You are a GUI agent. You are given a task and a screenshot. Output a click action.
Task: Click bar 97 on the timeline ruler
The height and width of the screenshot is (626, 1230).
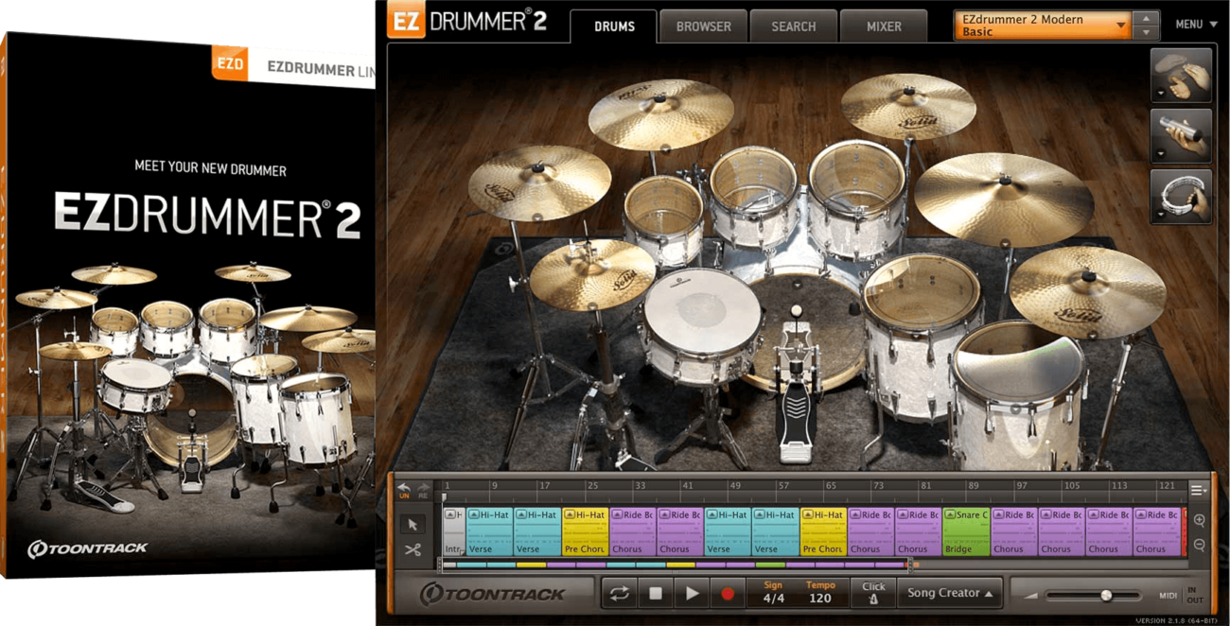(x=1021, y=486)
